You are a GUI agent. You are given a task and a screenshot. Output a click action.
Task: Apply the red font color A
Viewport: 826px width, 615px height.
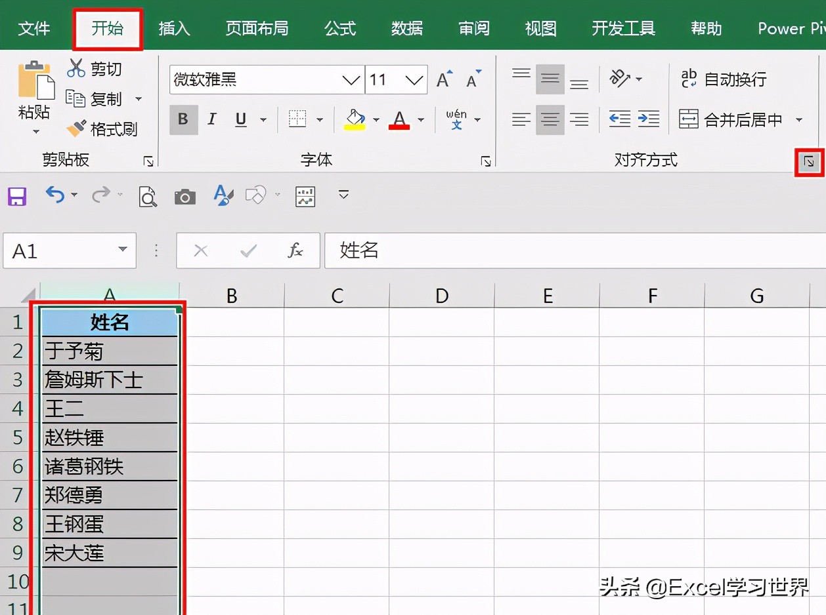[x=399, y=119]
